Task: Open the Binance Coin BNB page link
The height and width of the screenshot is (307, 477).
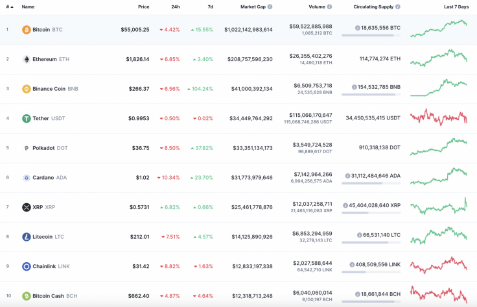Action: 55,89
